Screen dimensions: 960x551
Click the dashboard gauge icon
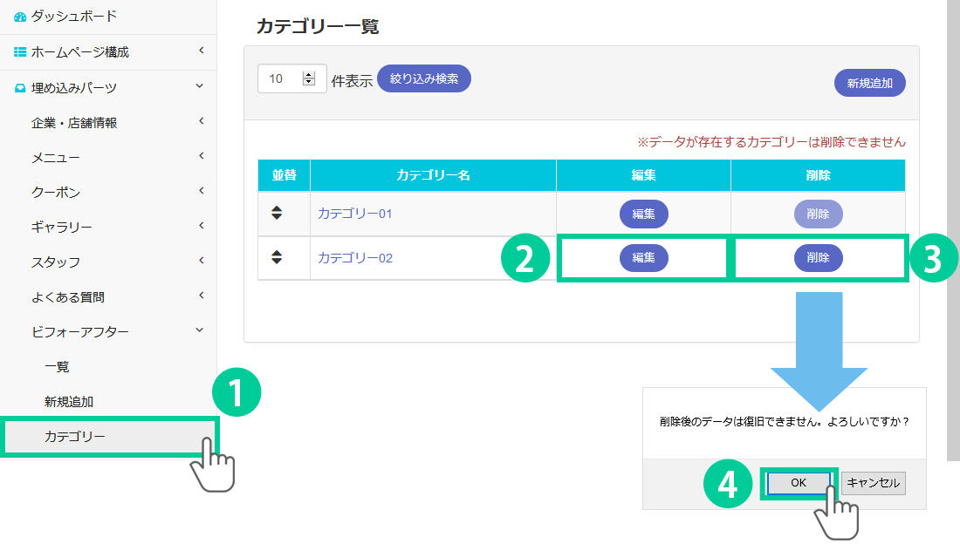(x=20, y=17)
